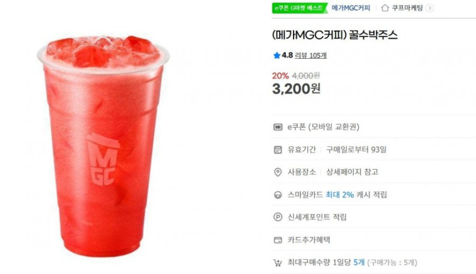
Task: Click the 유효기간 calendar icon
Action: point(278,149)
